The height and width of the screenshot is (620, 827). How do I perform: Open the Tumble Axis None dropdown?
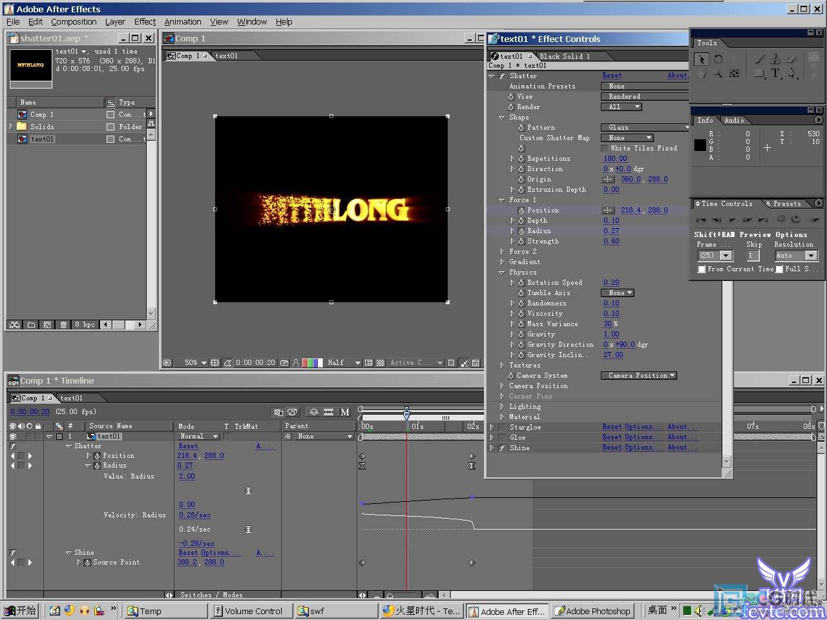pos(618,293)
